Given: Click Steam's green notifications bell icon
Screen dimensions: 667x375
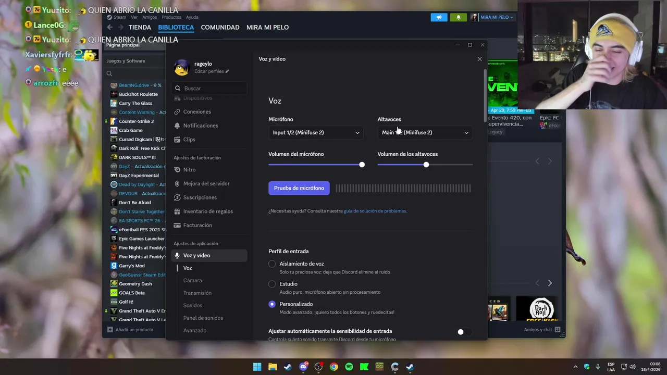Looking at the screenshot, I should click(x=459, y=17).
